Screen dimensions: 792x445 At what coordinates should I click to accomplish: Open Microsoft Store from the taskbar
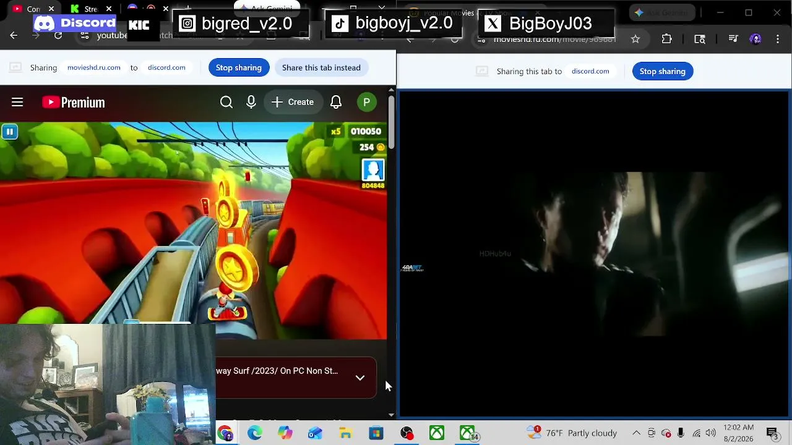point(376,433)
